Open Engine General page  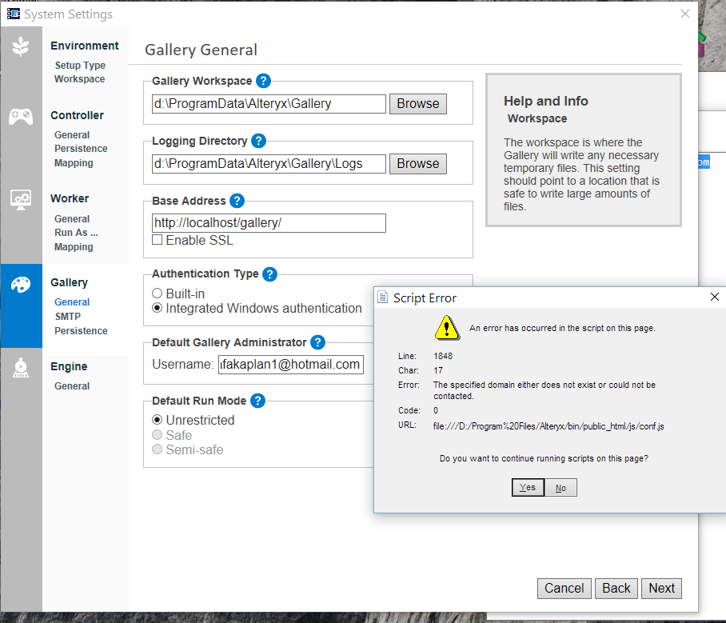click(72, 385)
